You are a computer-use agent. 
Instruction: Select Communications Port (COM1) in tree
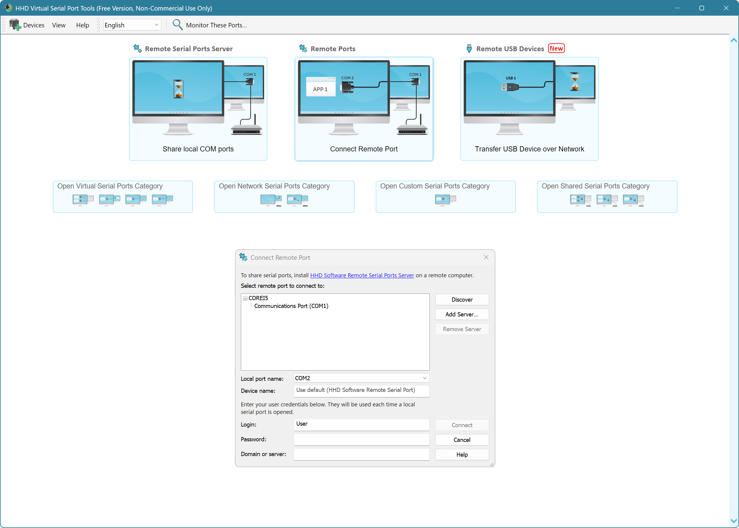point(291,306)
